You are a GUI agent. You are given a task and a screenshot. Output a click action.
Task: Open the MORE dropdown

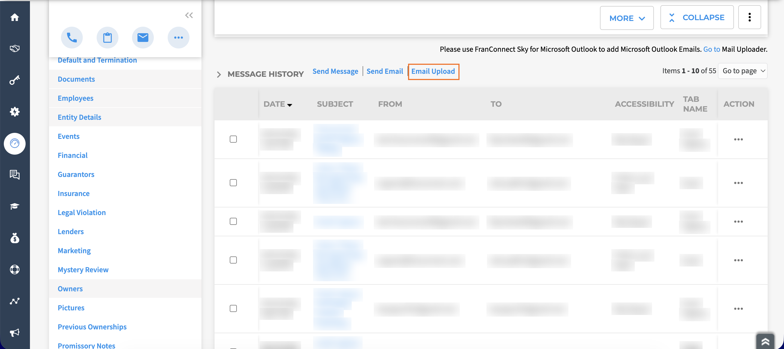point(627,18)
